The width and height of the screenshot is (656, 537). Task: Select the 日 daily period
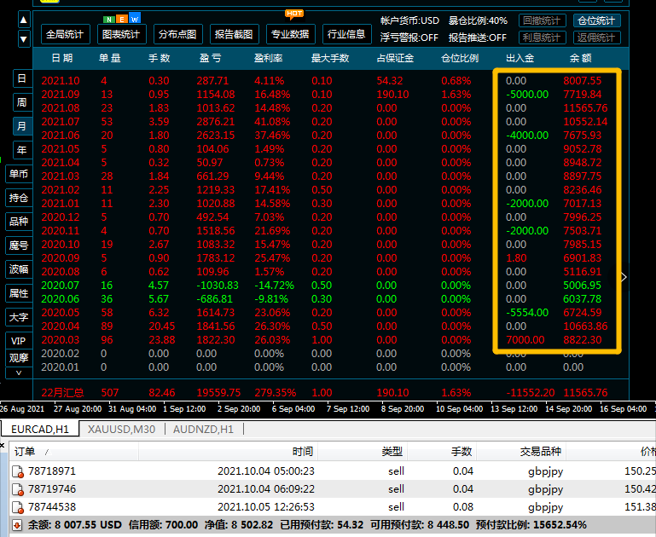(x=22, y=78)
